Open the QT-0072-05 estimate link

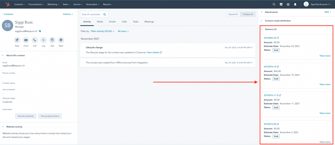(x=270, y=124)
